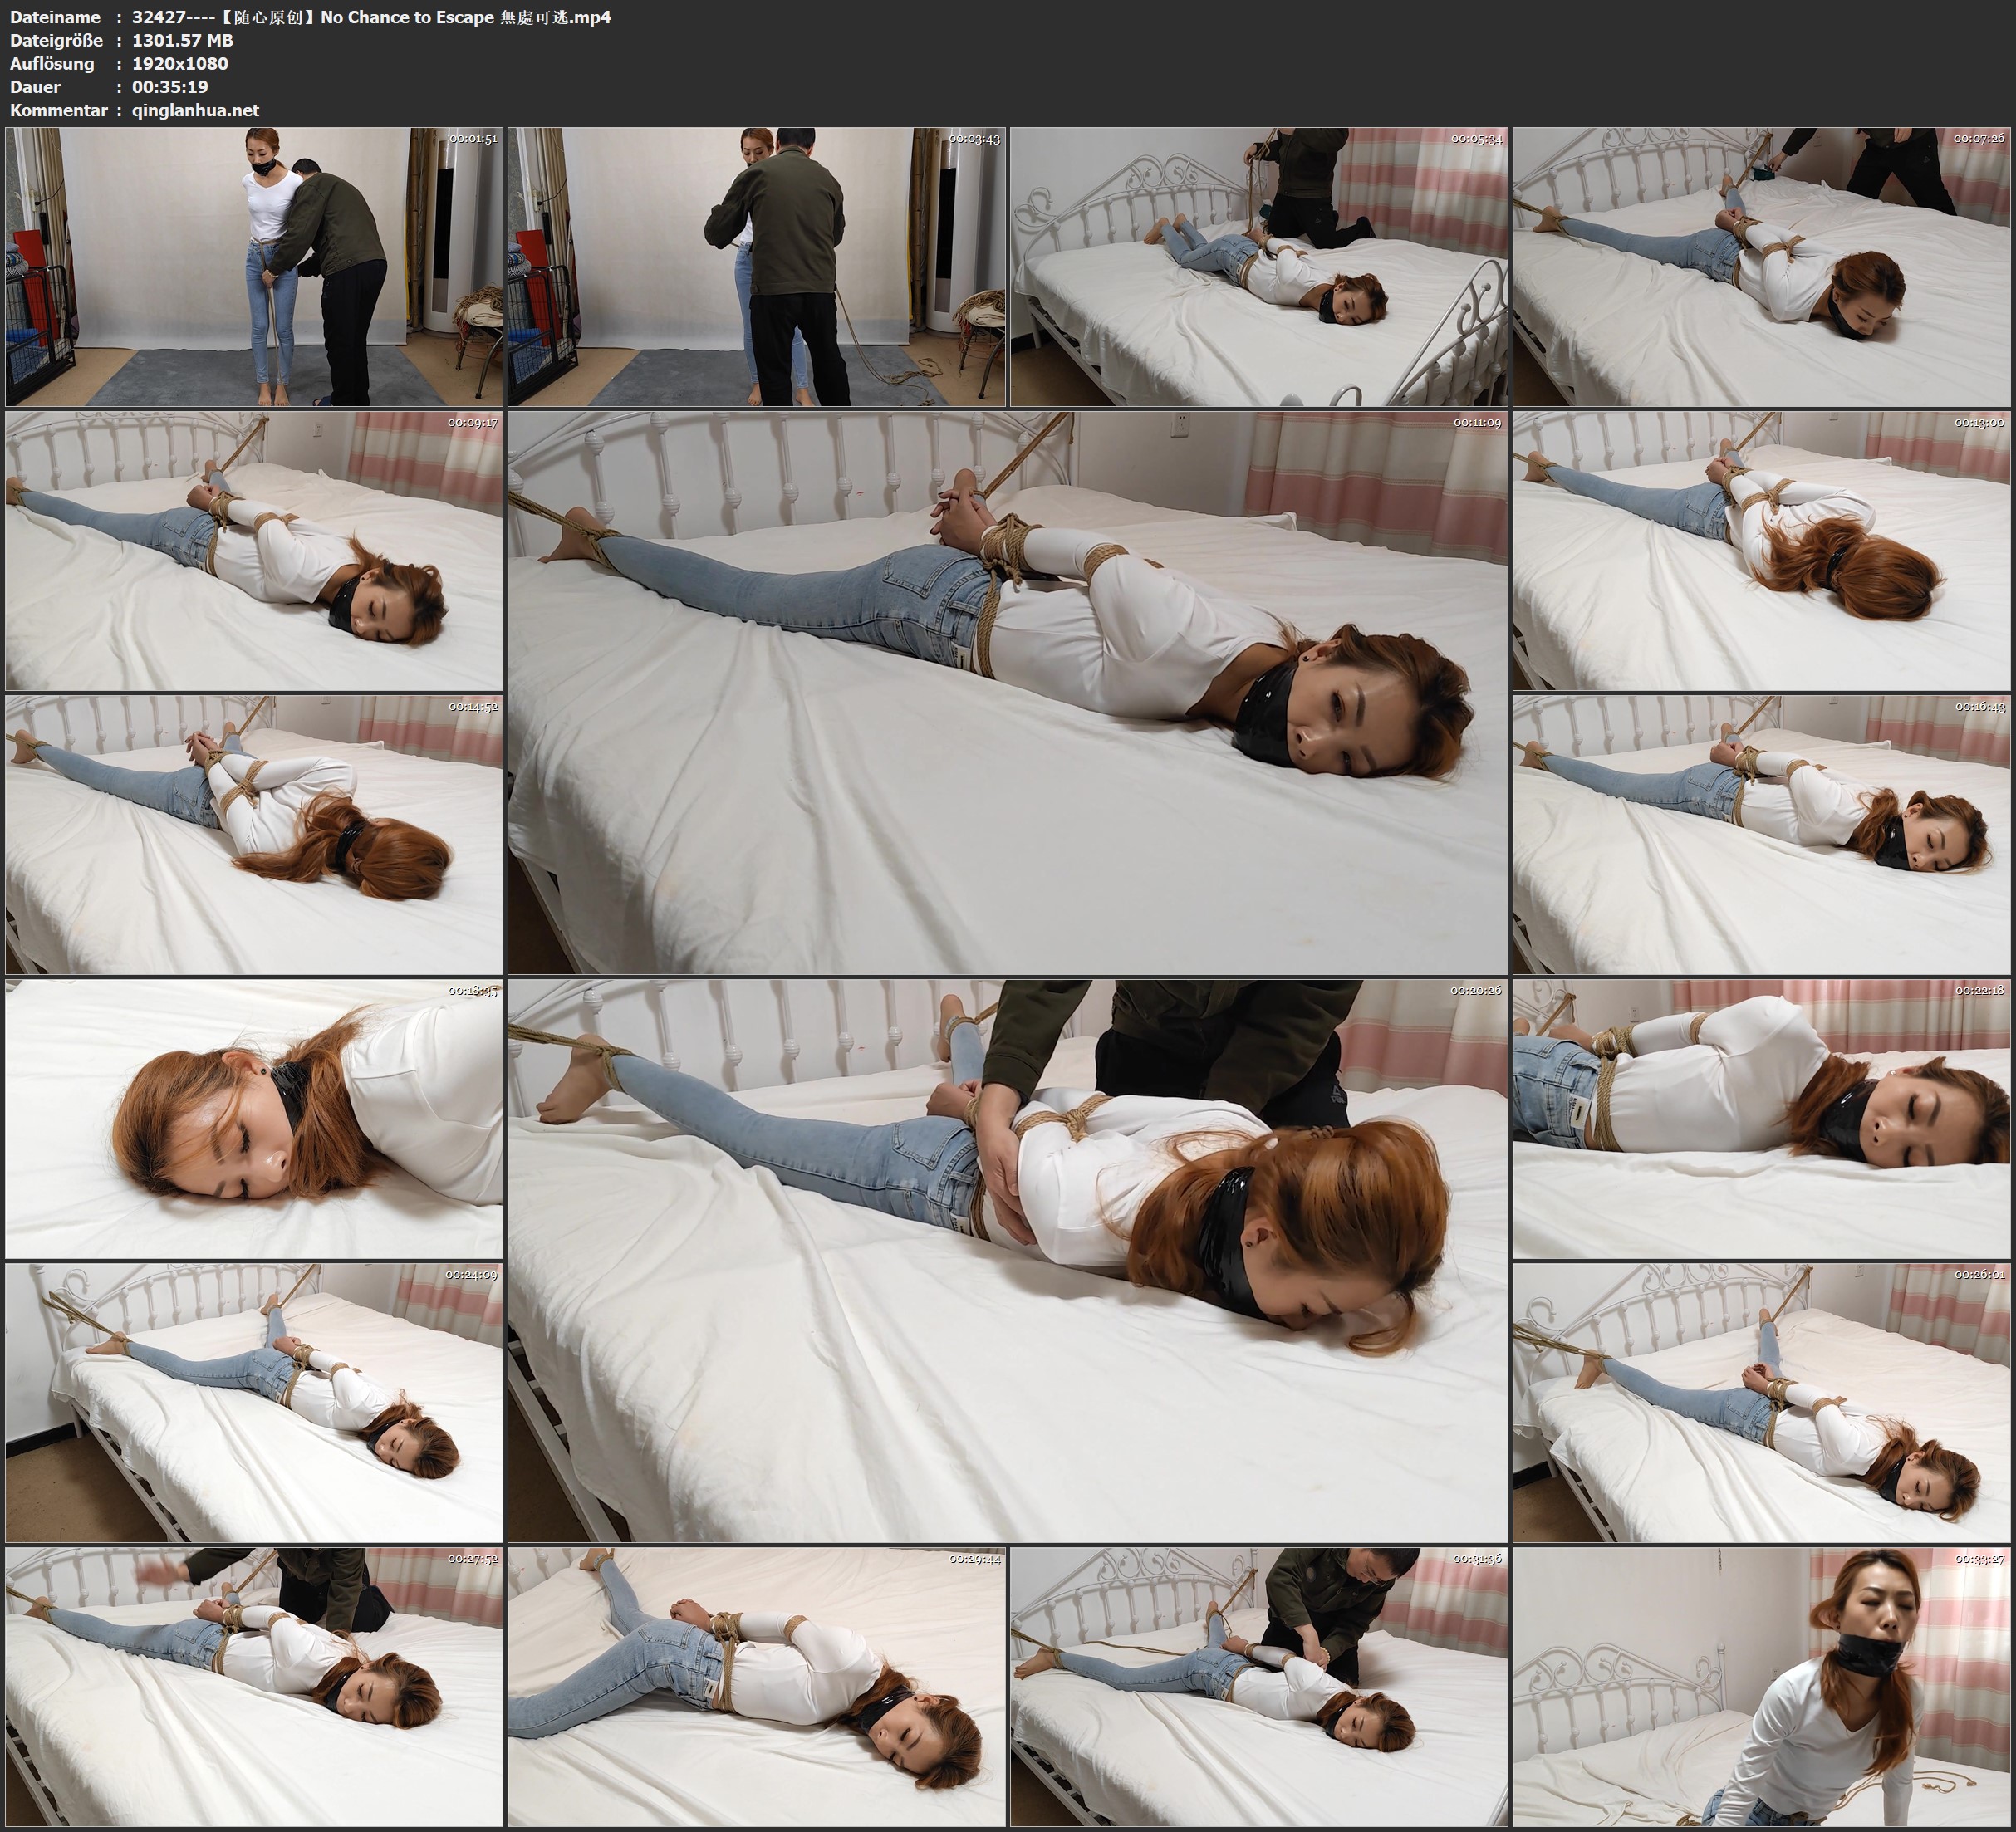Click the qinglanhua.net comment text
The width and height of the screenshot is (2016, 1832).
coord(195,110)
